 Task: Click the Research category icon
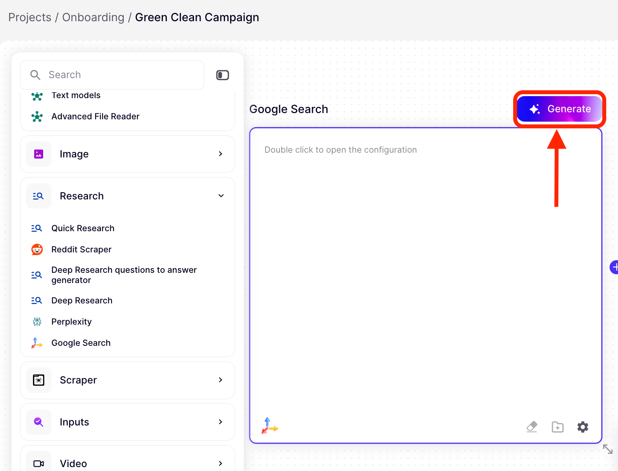coord(38,196)
